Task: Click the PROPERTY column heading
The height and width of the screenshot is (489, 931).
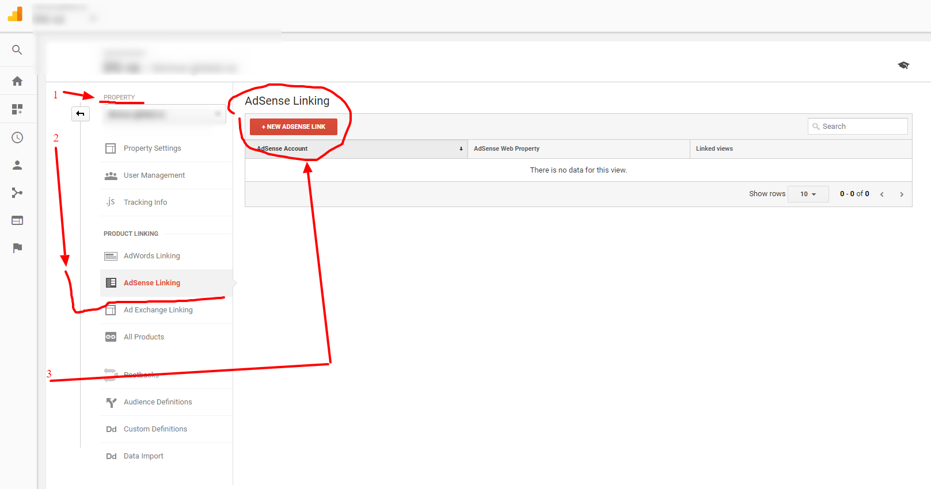Action: pos(119,97)
